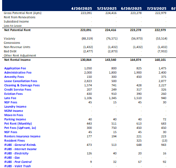Select Late Fee value 1,510
The height and width of the screenshot is (168, 176).
click(x=138, y=98)
